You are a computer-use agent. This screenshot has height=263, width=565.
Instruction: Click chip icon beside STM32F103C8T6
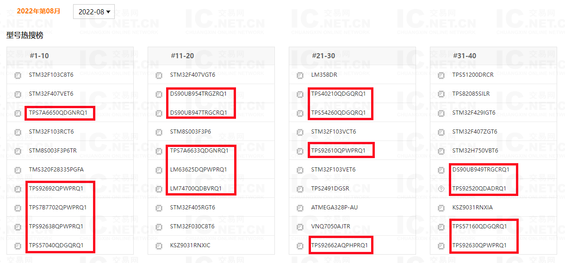click(x=18, y=75)
